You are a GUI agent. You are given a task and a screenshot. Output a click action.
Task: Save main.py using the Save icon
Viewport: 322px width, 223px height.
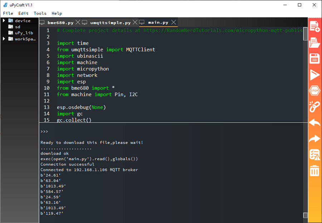click(x=314, y=58)
